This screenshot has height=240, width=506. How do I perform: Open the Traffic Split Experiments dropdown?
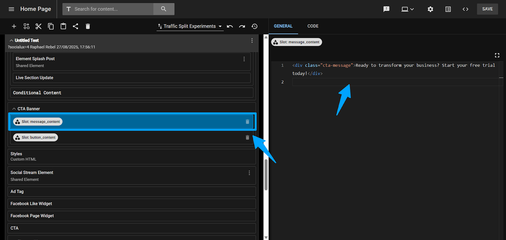tap(190, 26)
